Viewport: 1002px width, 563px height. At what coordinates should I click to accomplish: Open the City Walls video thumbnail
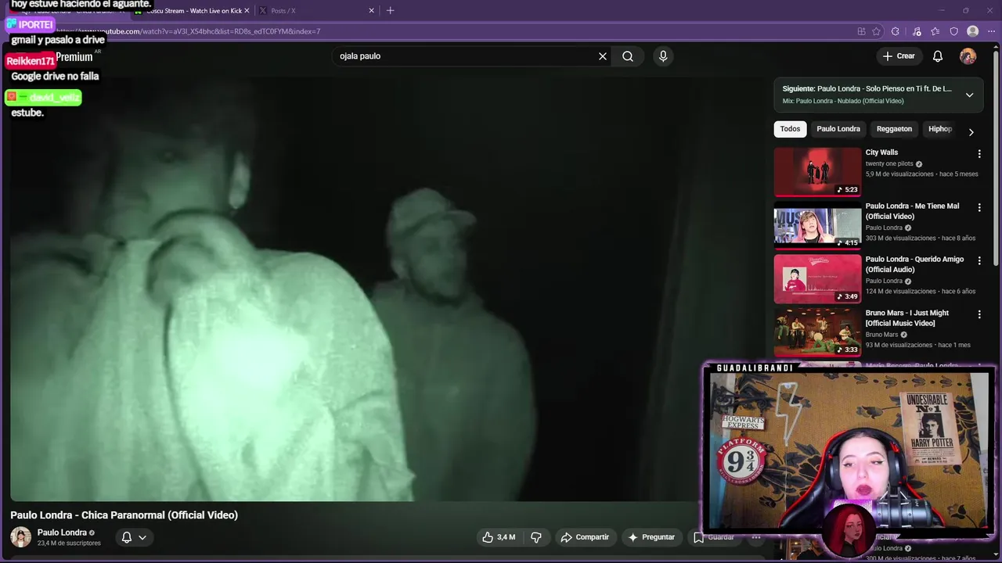tap(817, 172)
